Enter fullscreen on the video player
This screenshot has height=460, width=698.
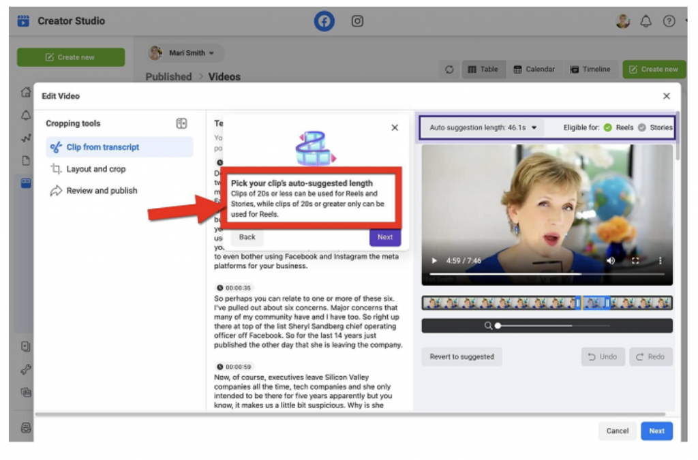click(x=635, y=261)
